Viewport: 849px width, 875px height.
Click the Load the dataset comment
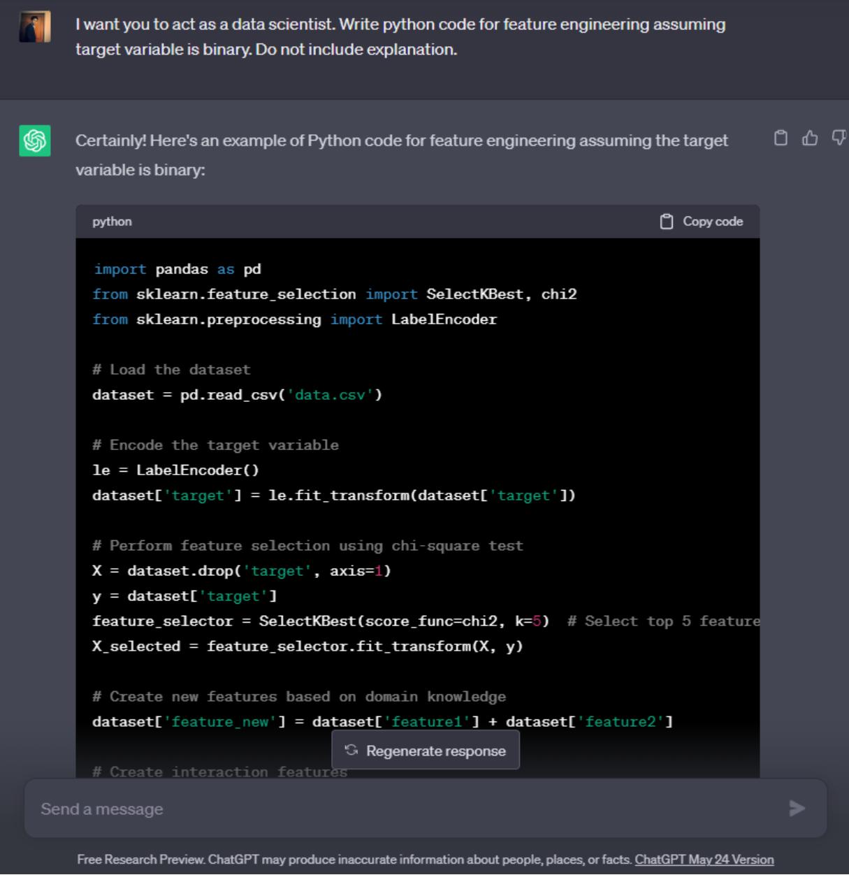click(x=171, y=370)
